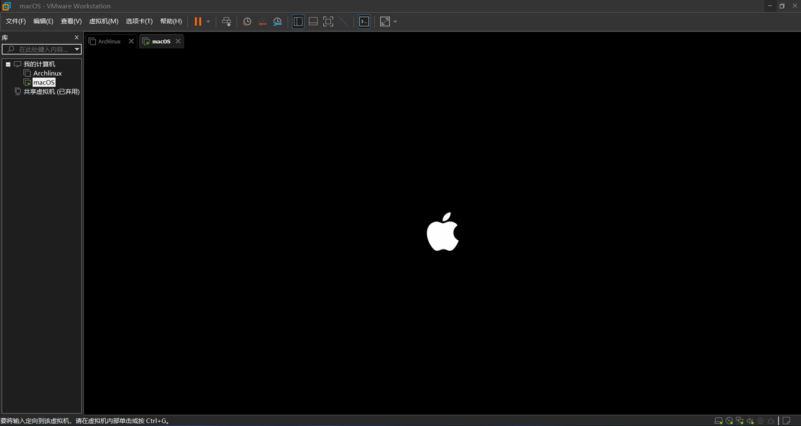Select 我的计算机 in the library tree
Screen dimensions: 801x426
(39, 64)
